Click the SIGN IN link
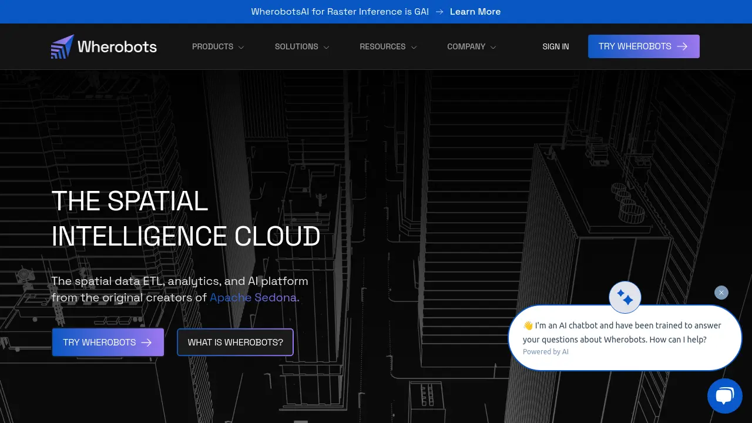752x423 pixels. 556,46
